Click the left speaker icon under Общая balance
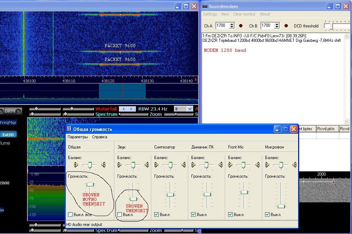352x234 pixels. [76, 165]
